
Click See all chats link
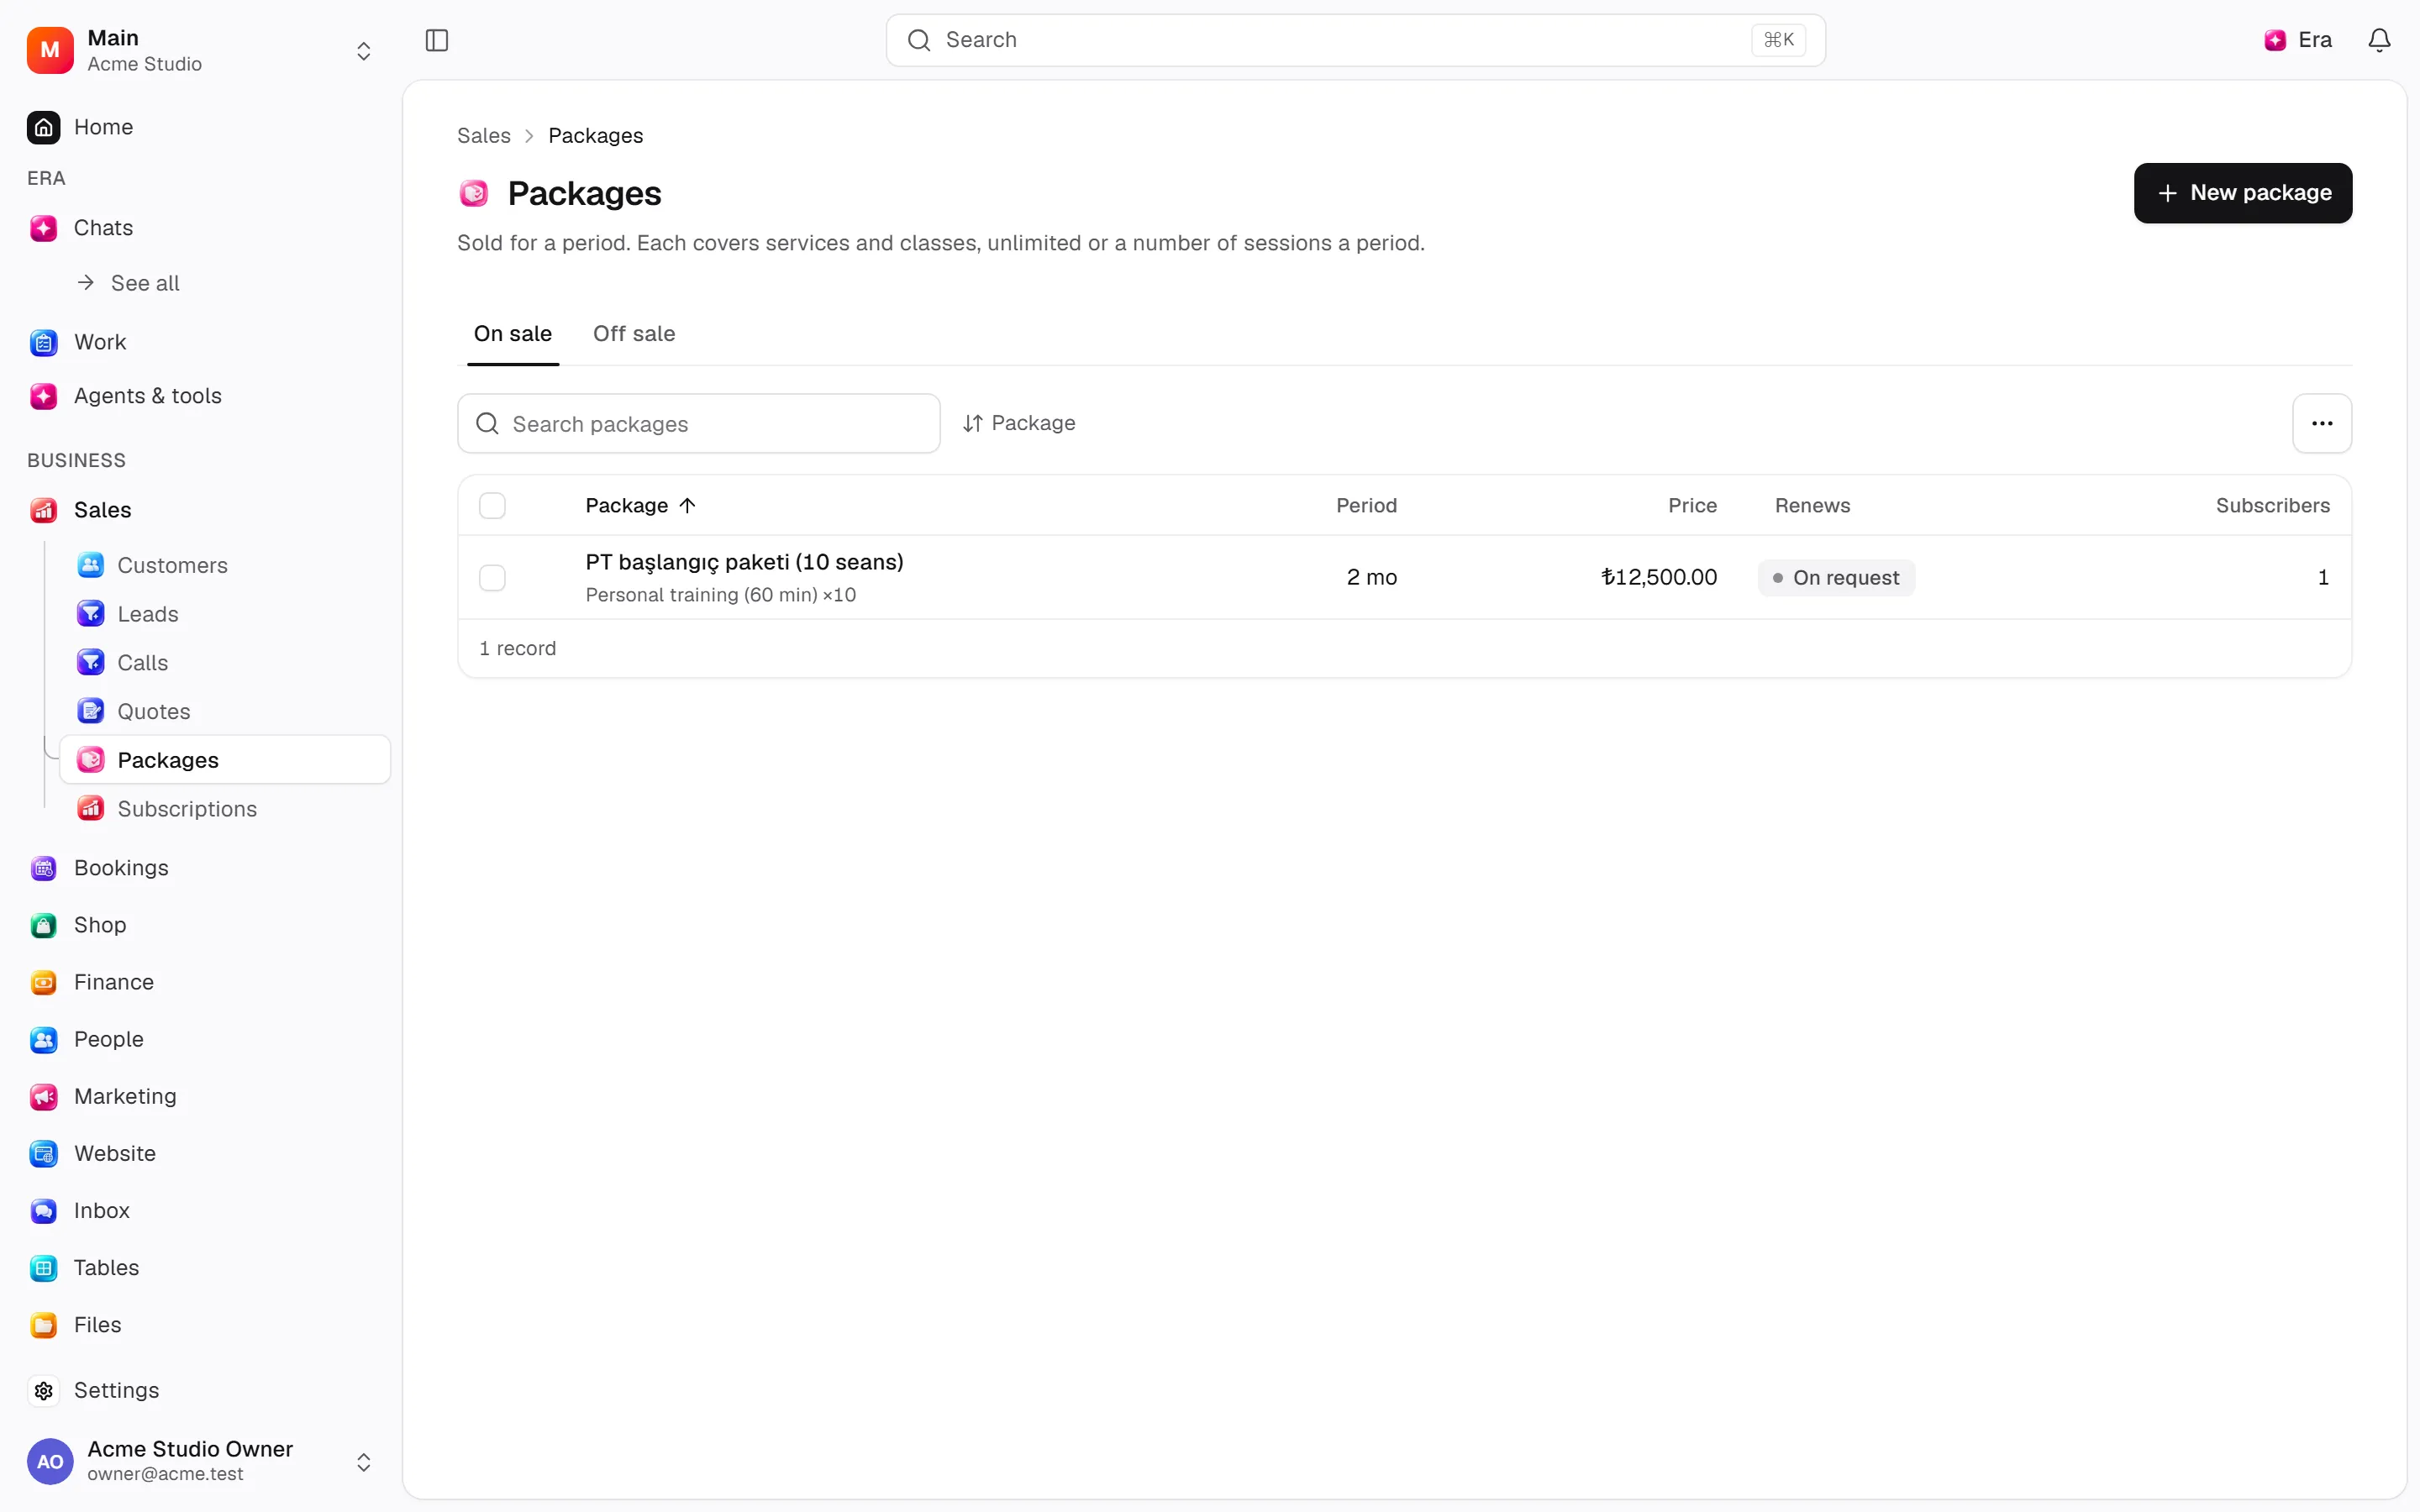(128, 283)
